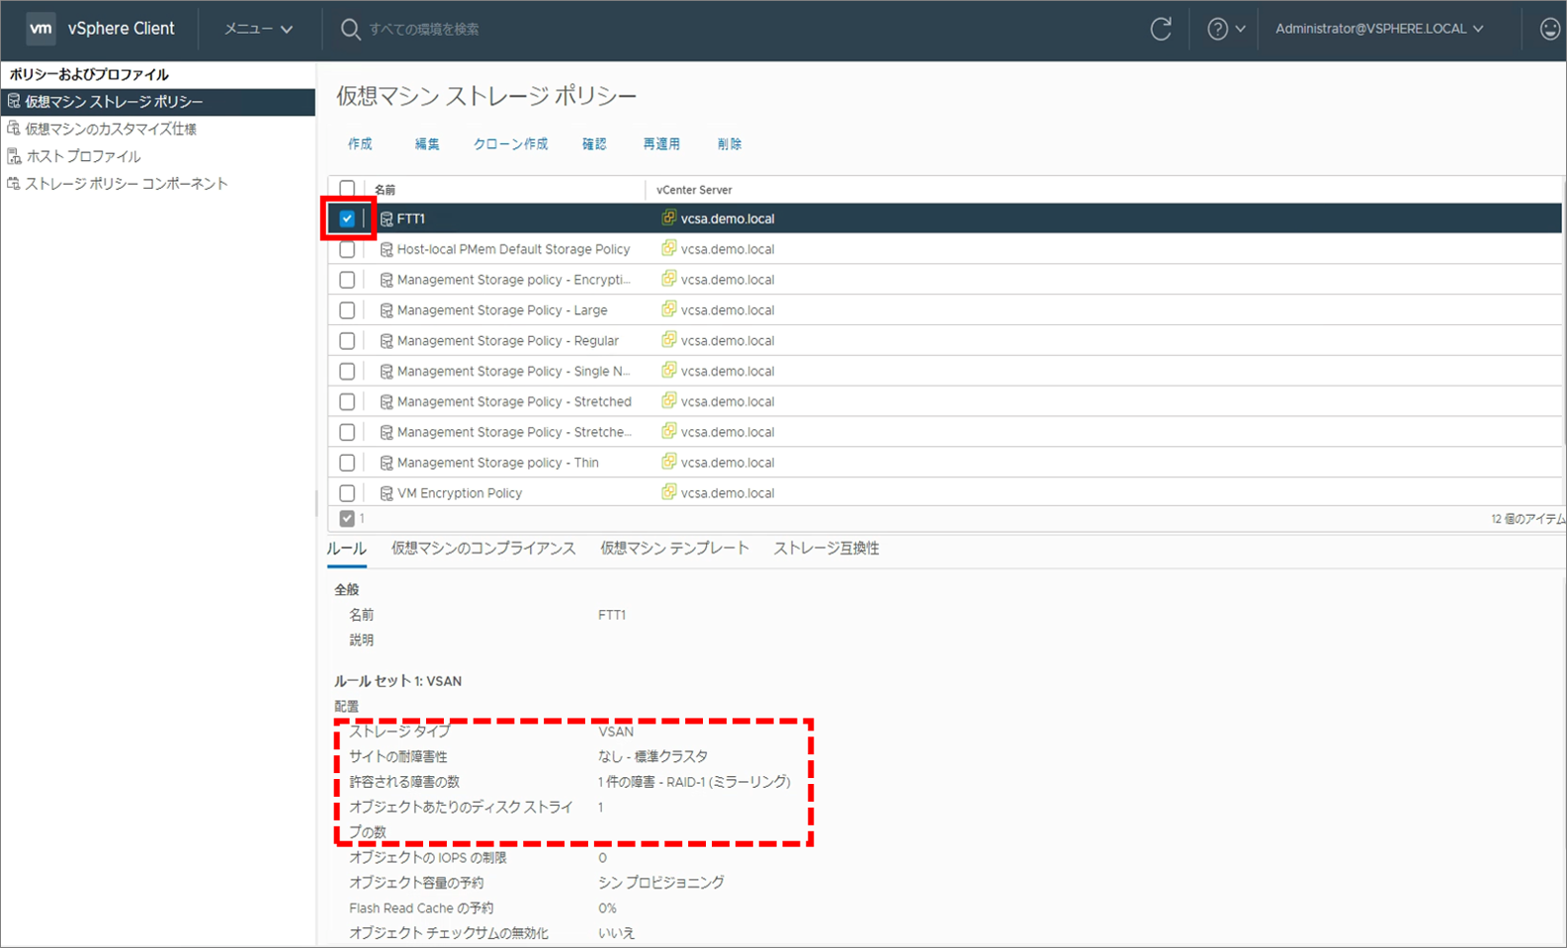Check Host-local PMem Default Storage Policy checkbox
The image size is (1567, 948).
347,250
